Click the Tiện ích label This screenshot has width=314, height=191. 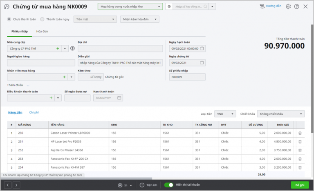pyautogui.click(x=152, y=185)
